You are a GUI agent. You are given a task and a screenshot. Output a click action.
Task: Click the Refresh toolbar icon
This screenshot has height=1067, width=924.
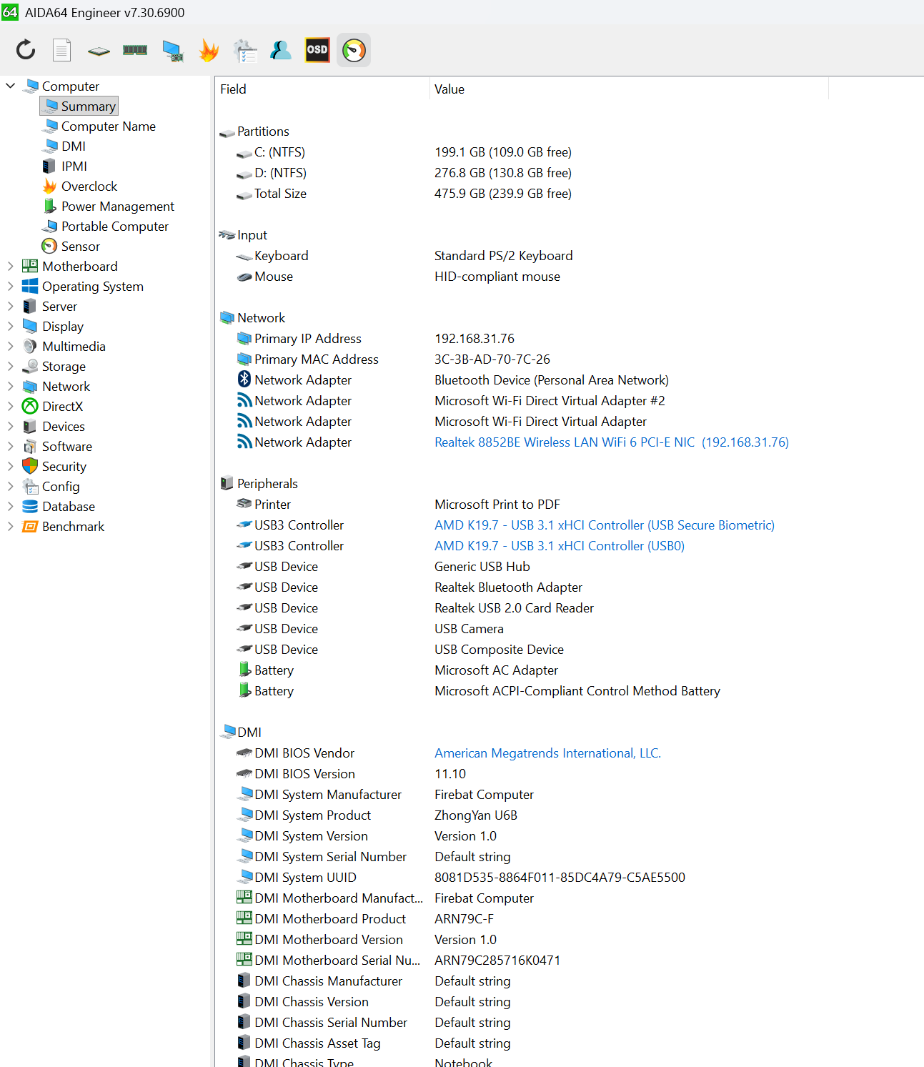(x=26, y=50)
